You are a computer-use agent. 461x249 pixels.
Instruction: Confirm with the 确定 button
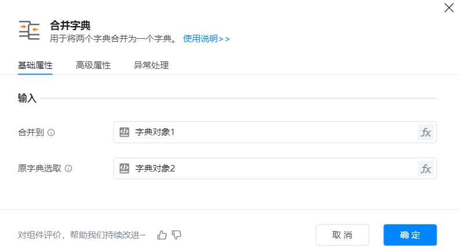410,235
